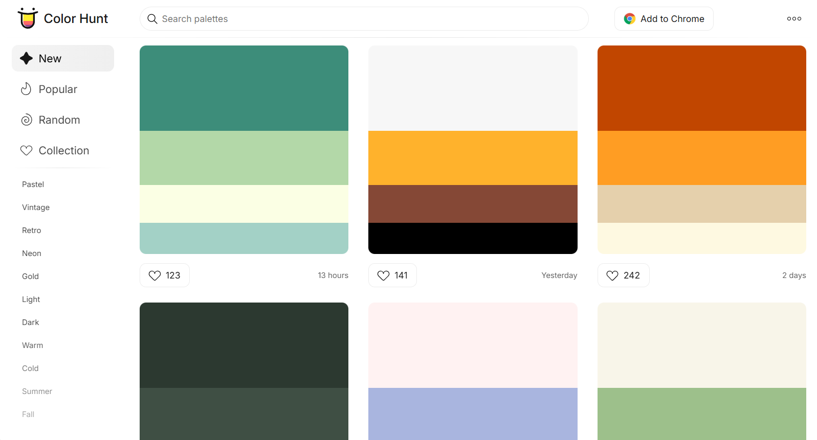Click the Color Hunt logo icon
Viewport: 817px width, 440px height.
click(28, 18)
